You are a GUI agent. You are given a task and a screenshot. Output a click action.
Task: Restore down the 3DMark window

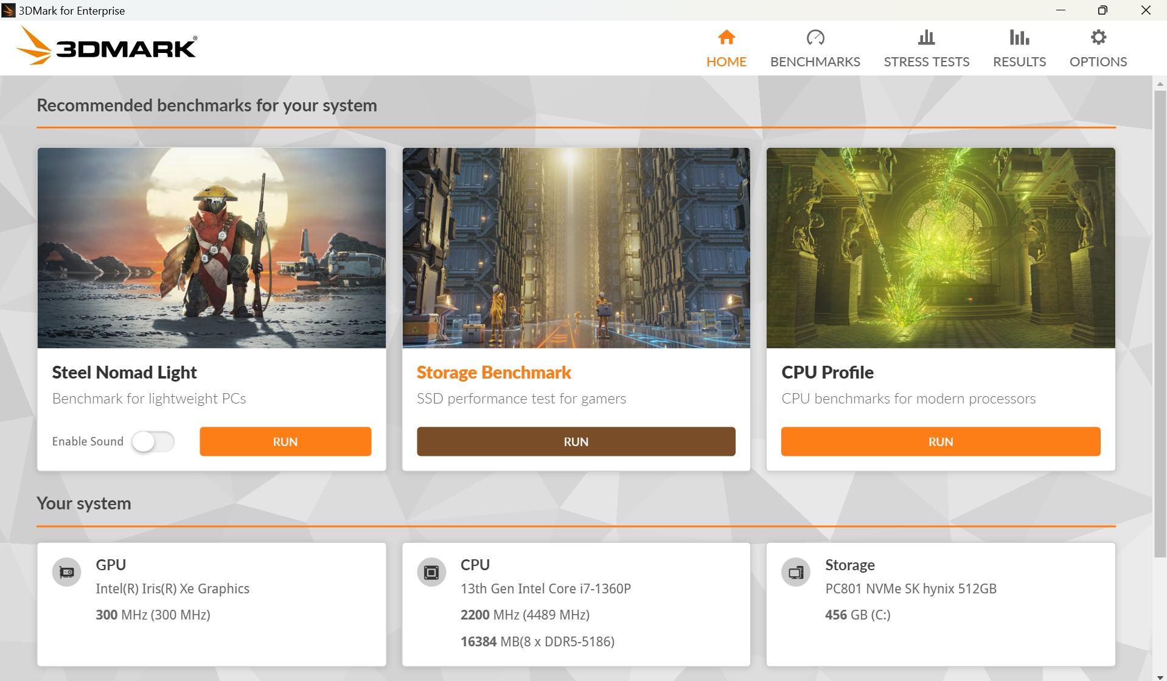(1103, 10)
